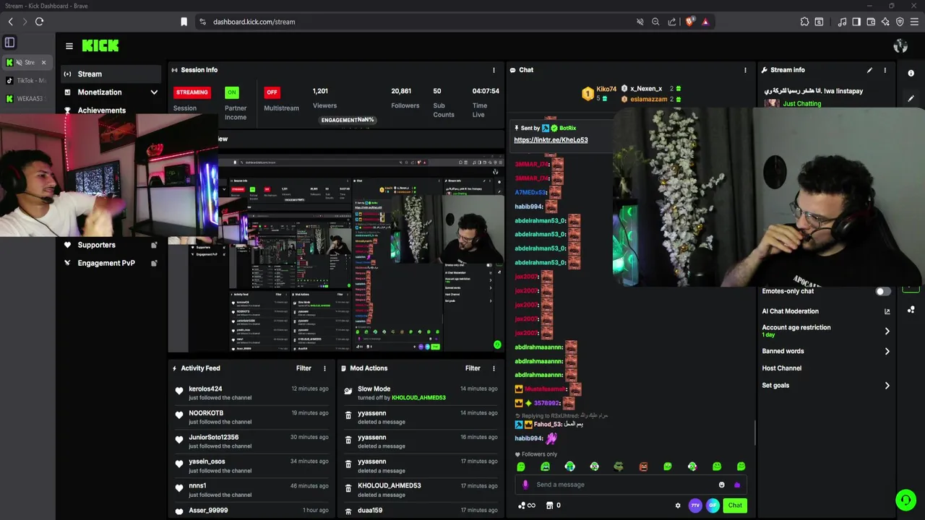Screen dimensions: 925x520
Task: Expand Banned words setting
Action: (826, 351)
